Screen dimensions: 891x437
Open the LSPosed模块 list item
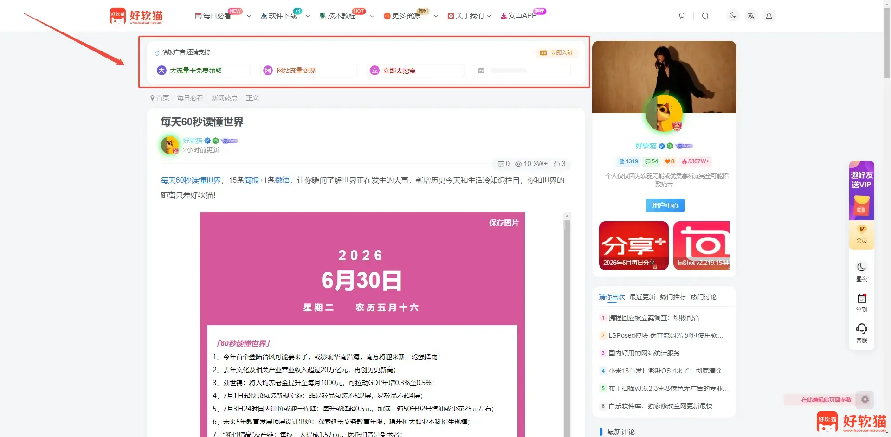(x=666, y=335)
